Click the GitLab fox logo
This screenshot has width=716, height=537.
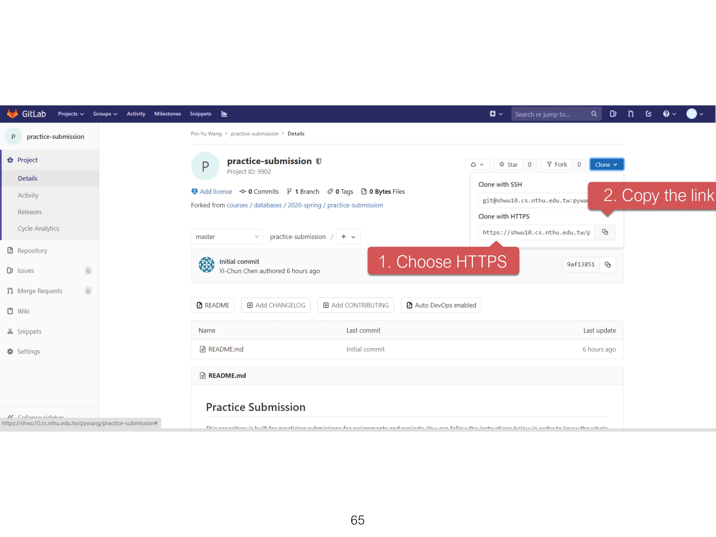[x=13, y=114]
